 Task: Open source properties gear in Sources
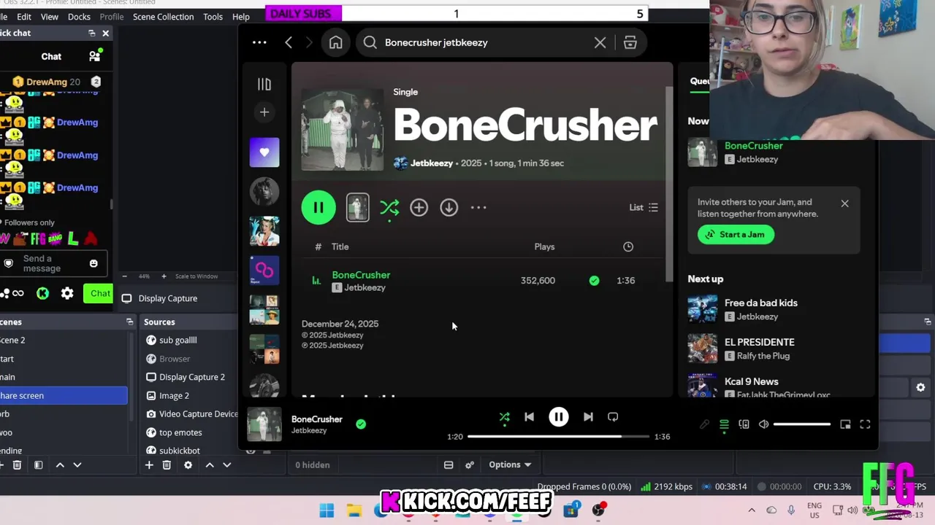pyautogui.click(x=188, y=465)
